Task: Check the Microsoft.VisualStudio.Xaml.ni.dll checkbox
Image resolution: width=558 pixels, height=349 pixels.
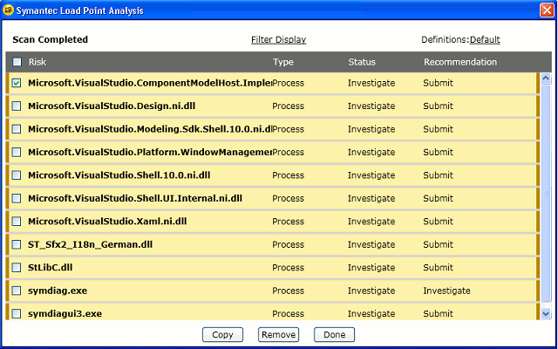Action: point(17,222)
